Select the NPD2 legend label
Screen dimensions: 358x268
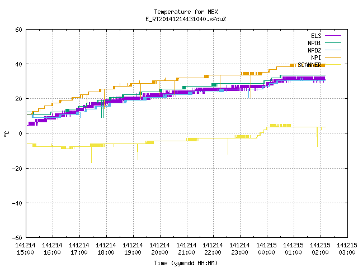(314, 50)
